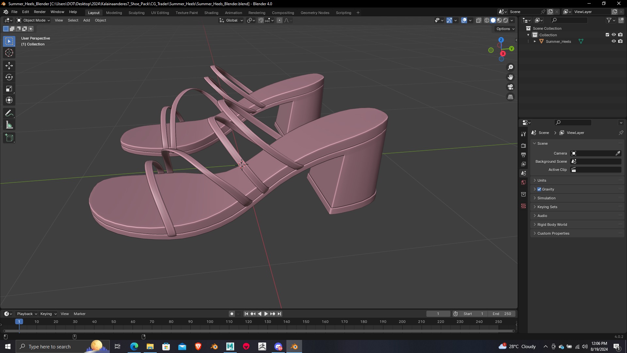Open the Texture properties tab
This screenshot has width=627, height=353.
click(523, 206)
